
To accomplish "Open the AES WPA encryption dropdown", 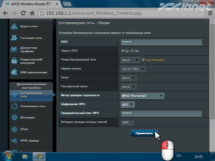I will point(128,105).
